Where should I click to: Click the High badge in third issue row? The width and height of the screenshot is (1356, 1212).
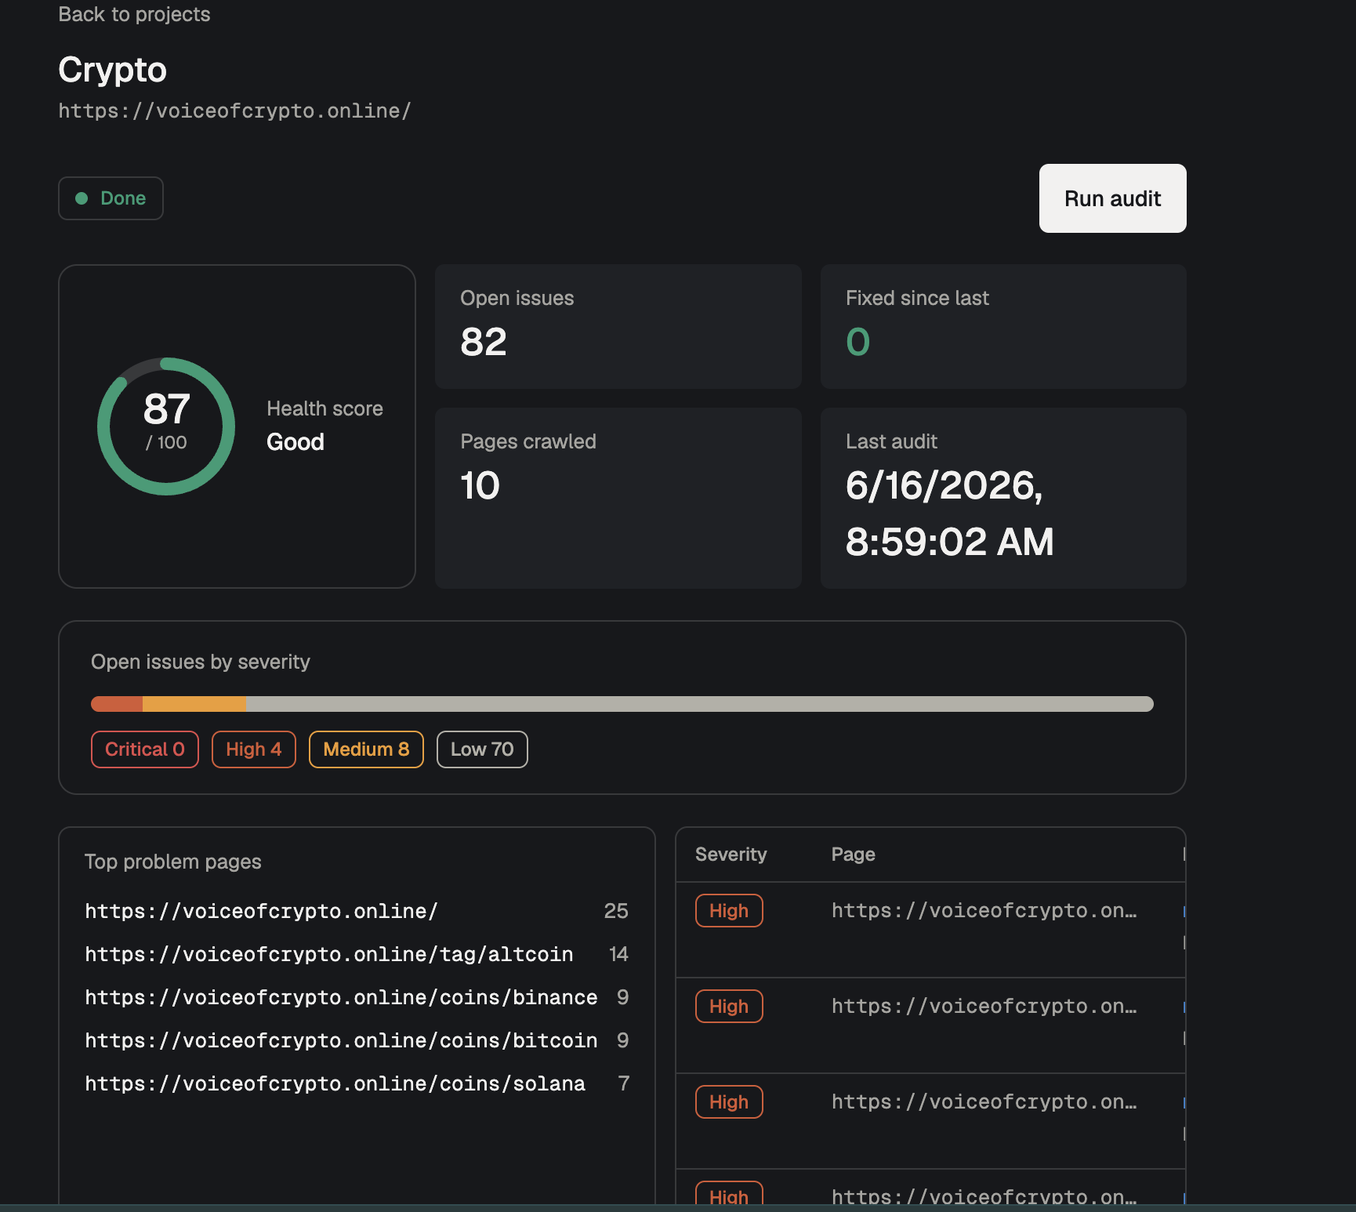point(729,1102)
